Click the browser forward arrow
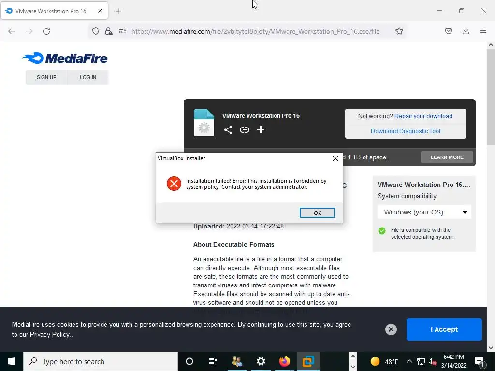This screenshot has width=495, height=371. pyautogui.click(x=29, y=31)
